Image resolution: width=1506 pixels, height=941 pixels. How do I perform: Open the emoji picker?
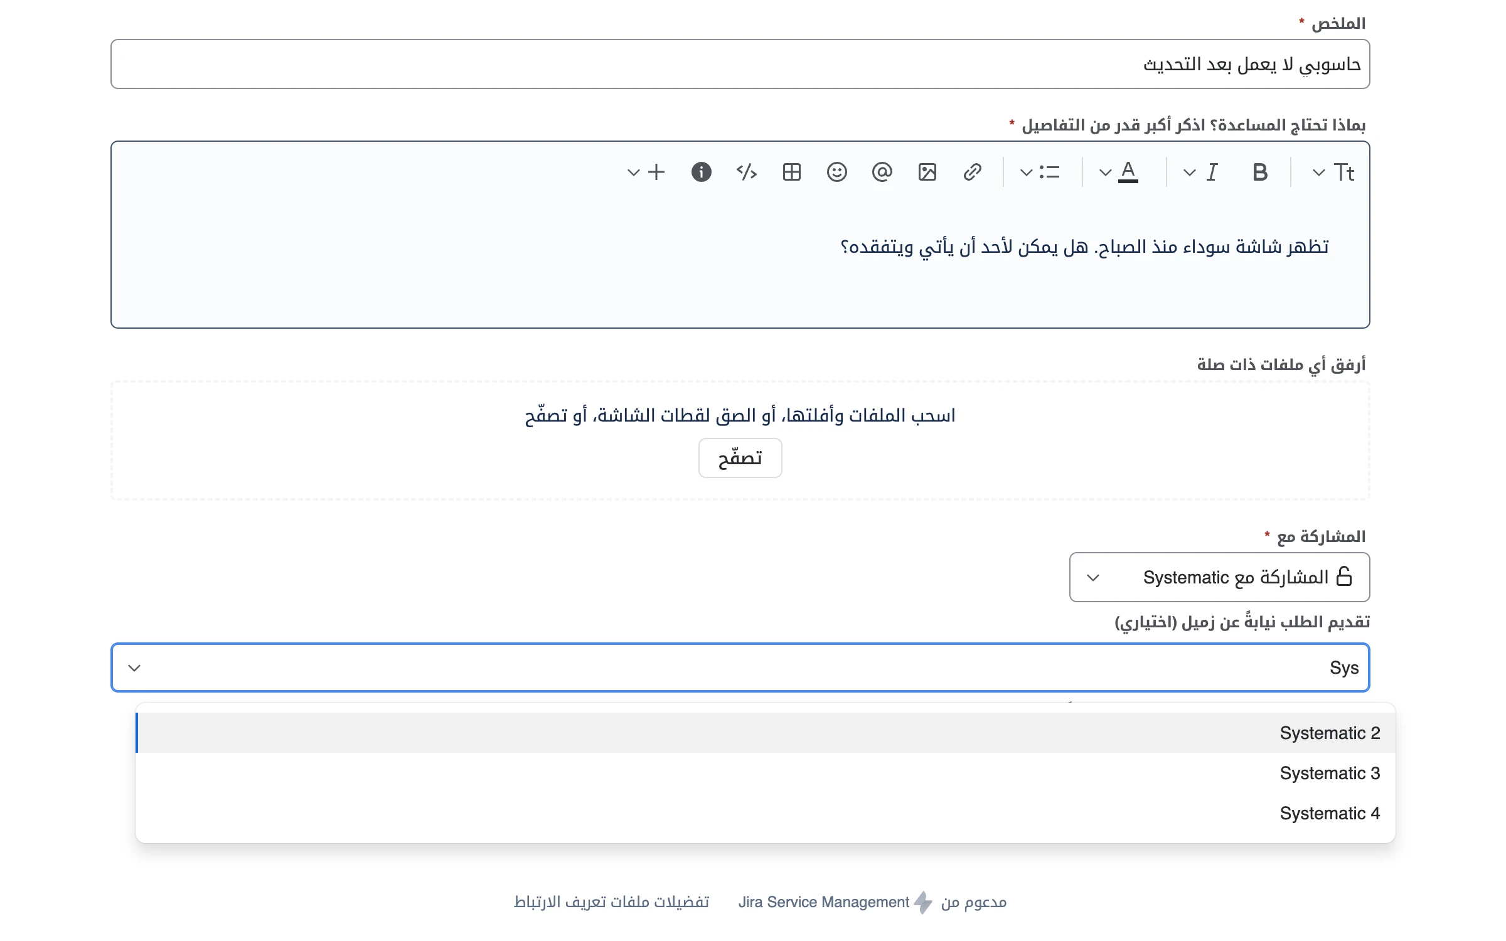point(836,172)
